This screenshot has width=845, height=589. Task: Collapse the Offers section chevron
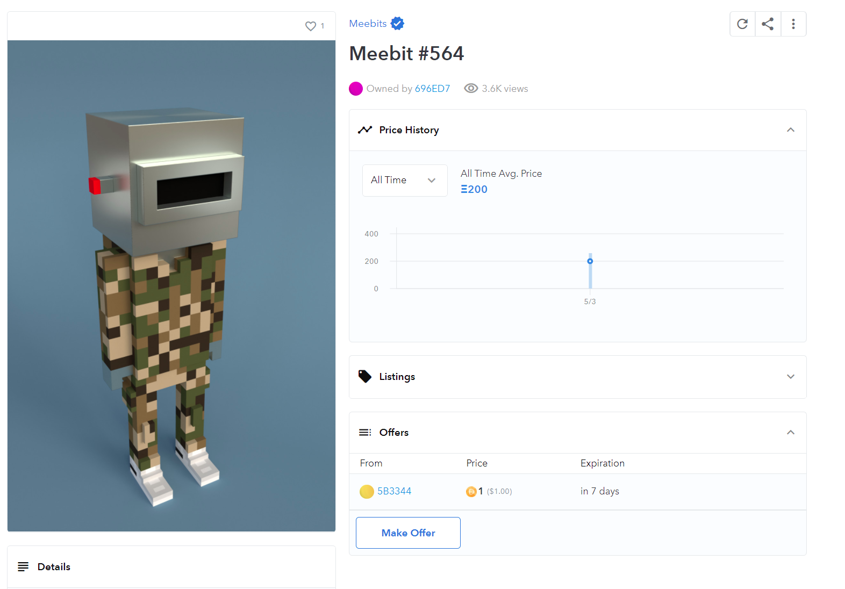coord(791,433)
